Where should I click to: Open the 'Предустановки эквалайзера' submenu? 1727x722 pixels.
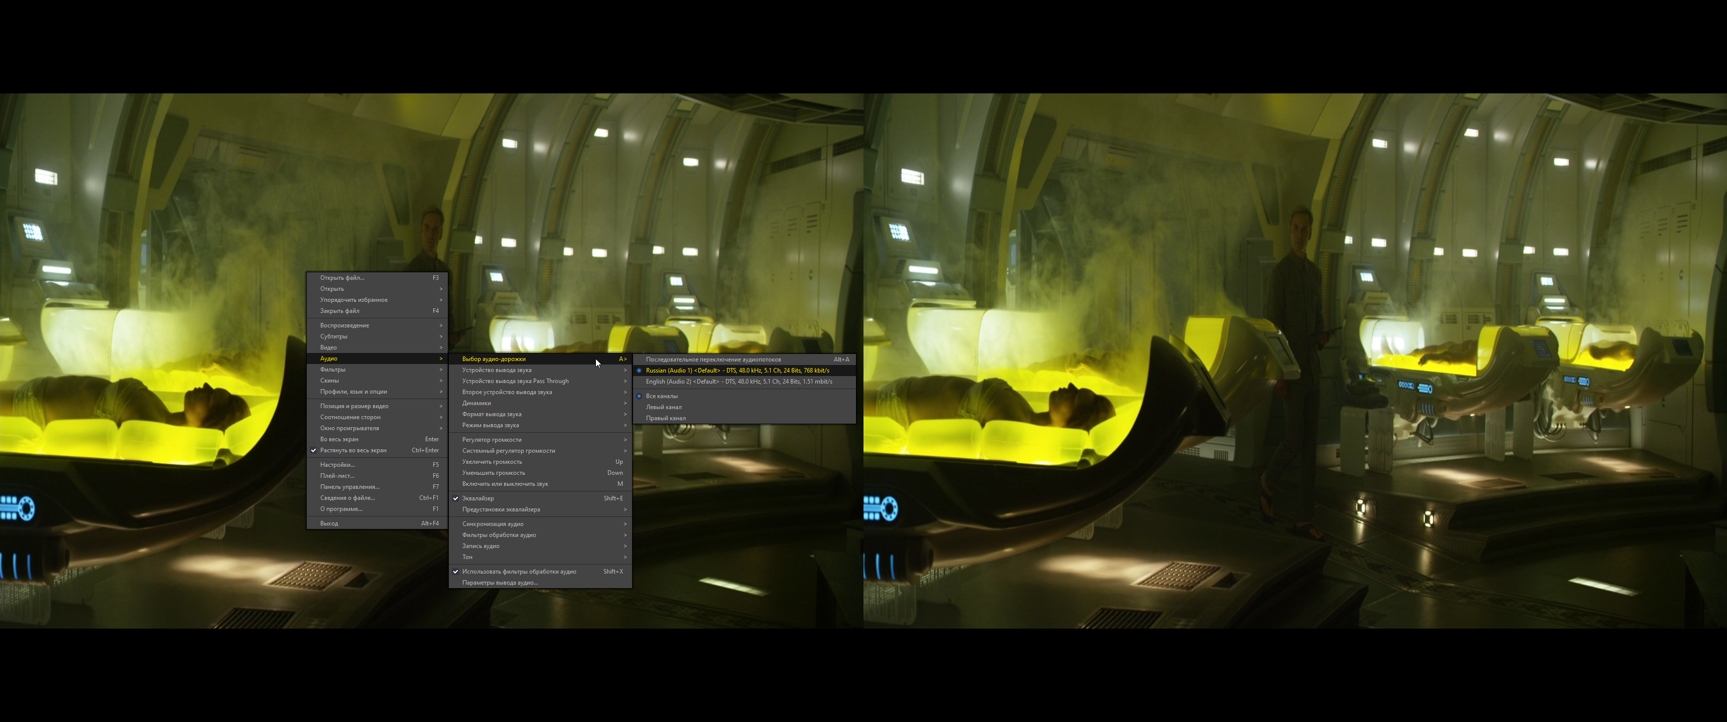(x=501, y=510)
